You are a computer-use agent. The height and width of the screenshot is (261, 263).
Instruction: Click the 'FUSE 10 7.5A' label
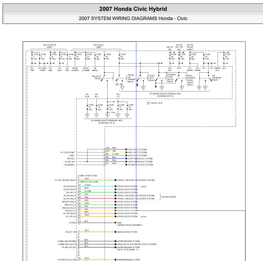(207, 57)
